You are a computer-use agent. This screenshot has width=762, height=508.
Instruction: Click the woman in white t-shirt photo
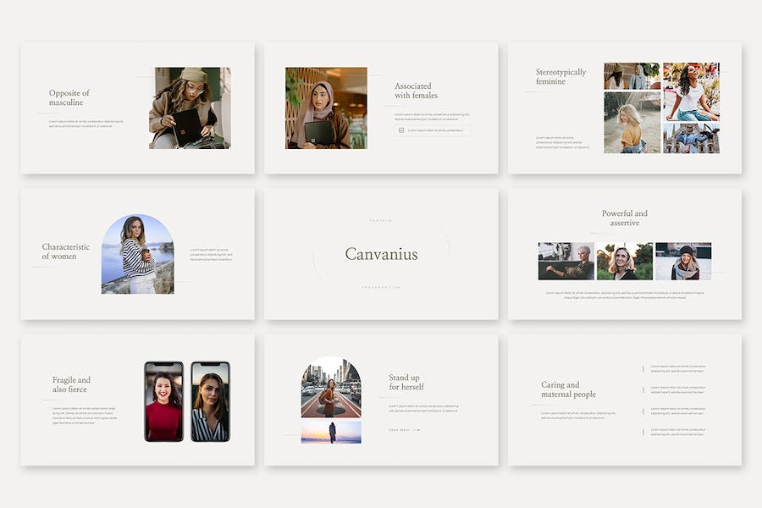point(691,91)
